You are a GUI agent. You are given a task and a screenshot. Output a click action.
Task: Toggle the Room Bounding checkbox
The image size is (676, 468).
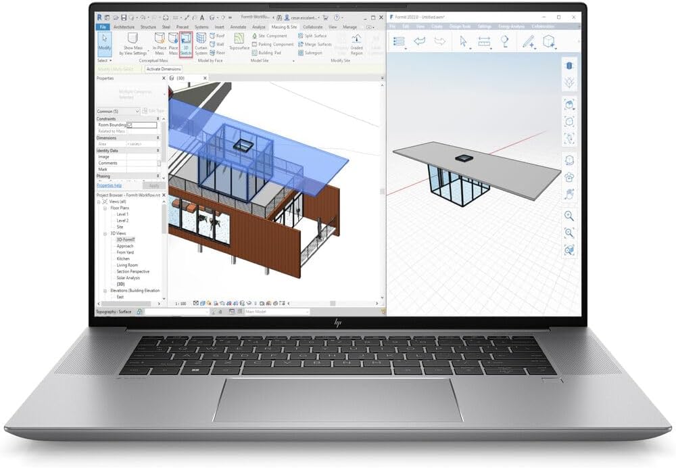[x=129, y=124]
